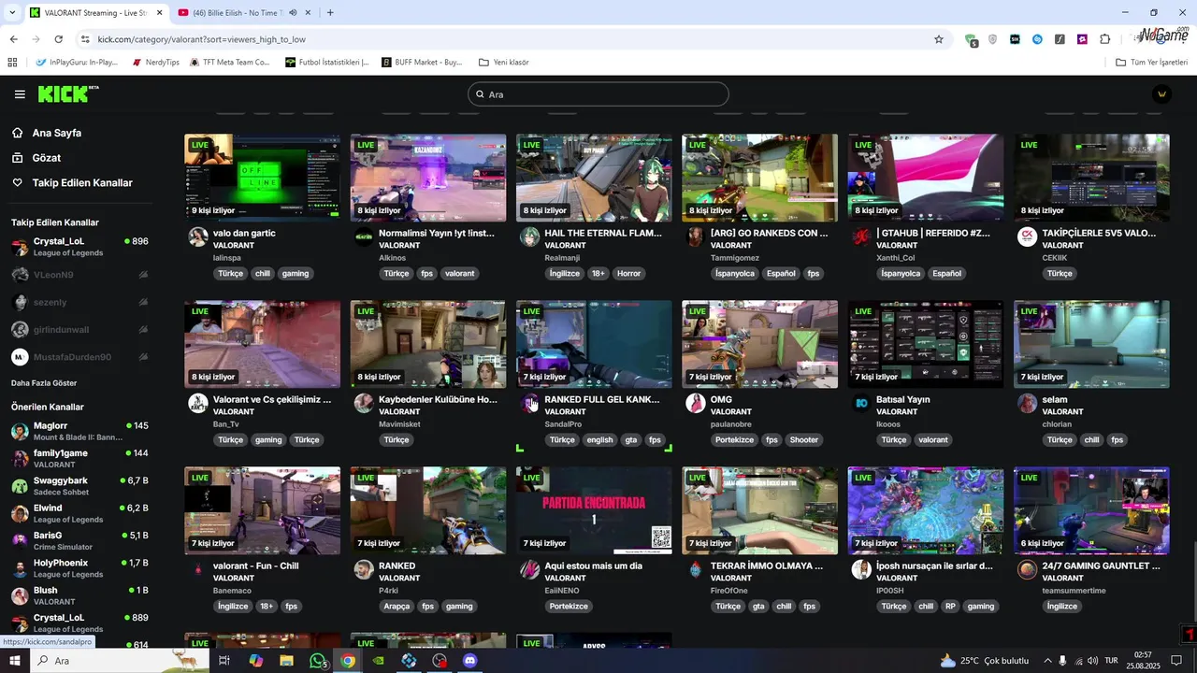Expand Daha Fazla Göster list
Viewport: 1197px width, 673px height.
pos(44,383)
